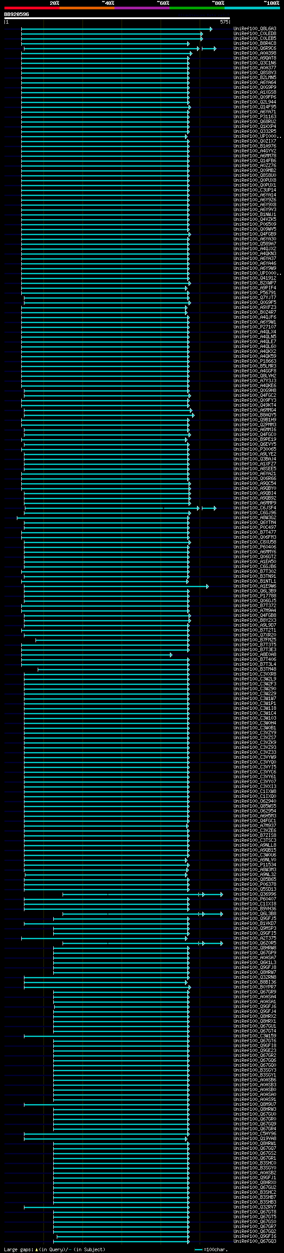
Task: Select label UniRef100_Q8HRW8
Action: click(x=255, y=948)
